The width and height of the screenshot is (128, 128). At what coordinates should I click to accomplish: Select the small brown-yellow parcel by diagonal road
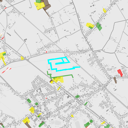52,82
